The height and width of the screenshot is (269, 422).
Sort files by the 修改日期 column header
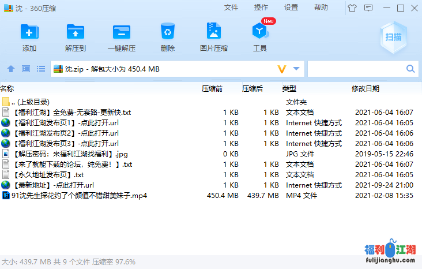(x=366, y=89)
